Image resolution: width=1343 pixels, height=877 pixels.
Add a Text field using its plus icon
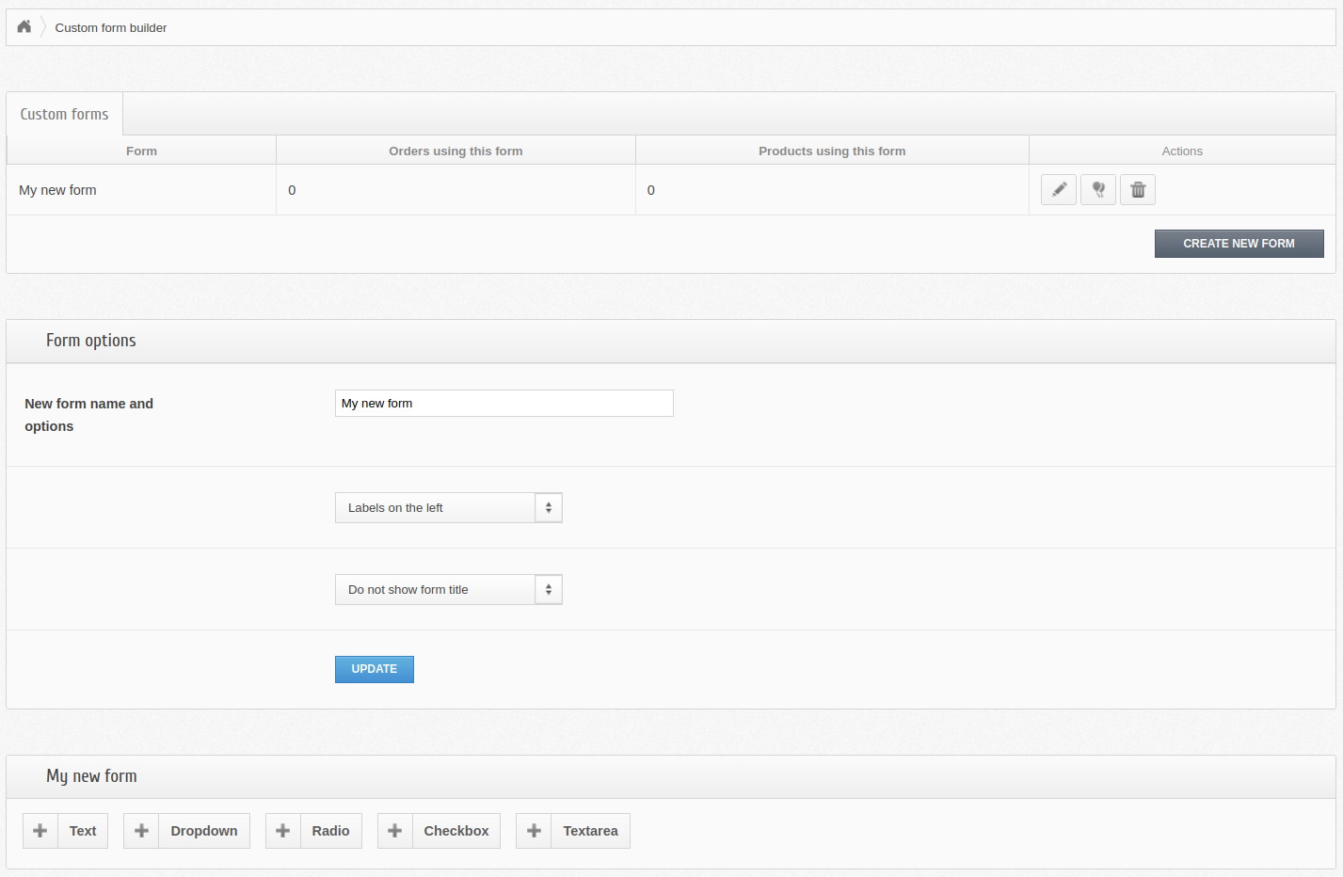coord(40,830)
